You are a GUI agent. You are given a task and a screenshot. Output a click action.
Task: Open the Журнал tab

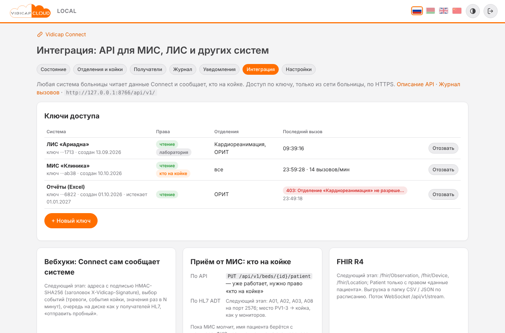pyautogui.click(x=183, y=70)
